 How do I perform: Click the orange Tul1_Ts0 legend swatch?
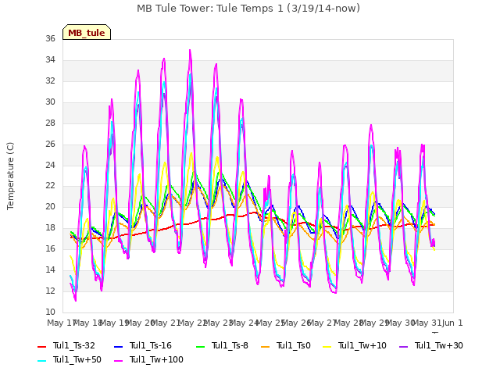(266, 346)
